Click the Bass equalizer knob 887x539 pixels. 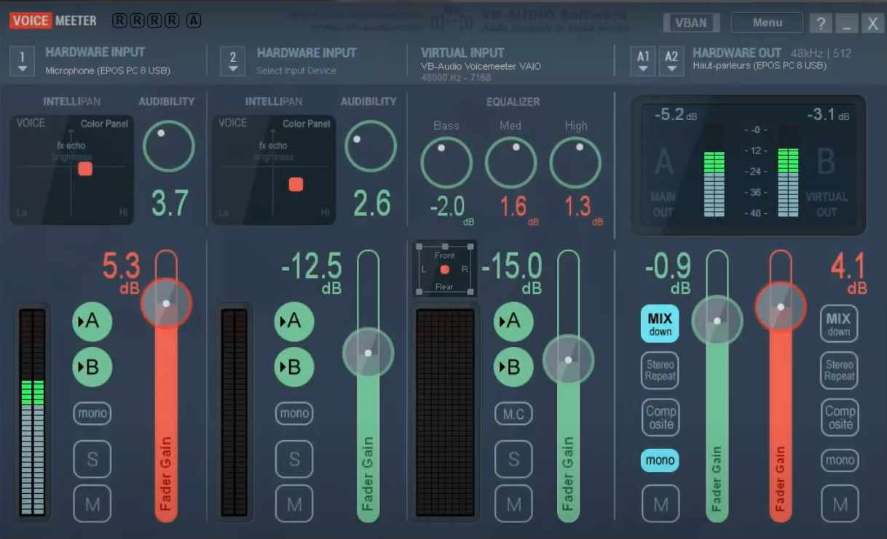[x=446, y=163]
